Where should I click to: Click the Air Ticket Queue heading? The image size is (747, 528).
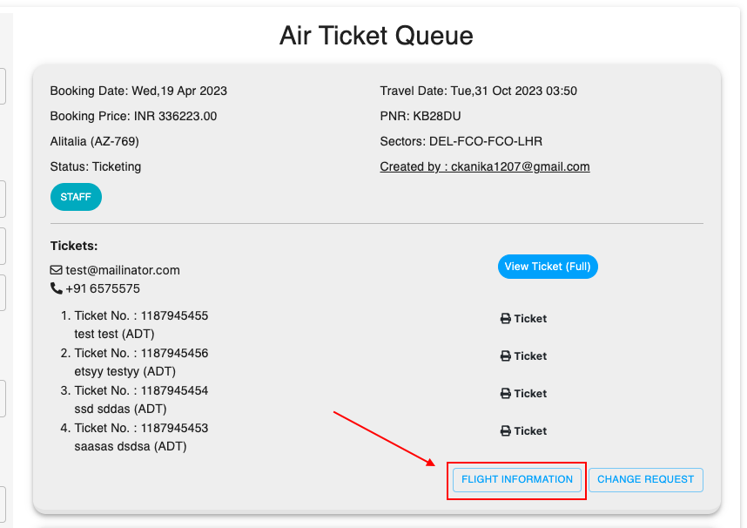pyautogui.click(x=376, y=36)
